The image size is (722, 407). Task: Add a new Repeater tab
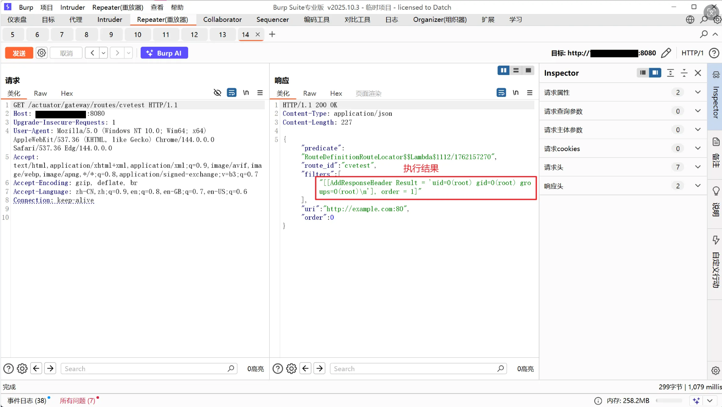coord(272,34)
